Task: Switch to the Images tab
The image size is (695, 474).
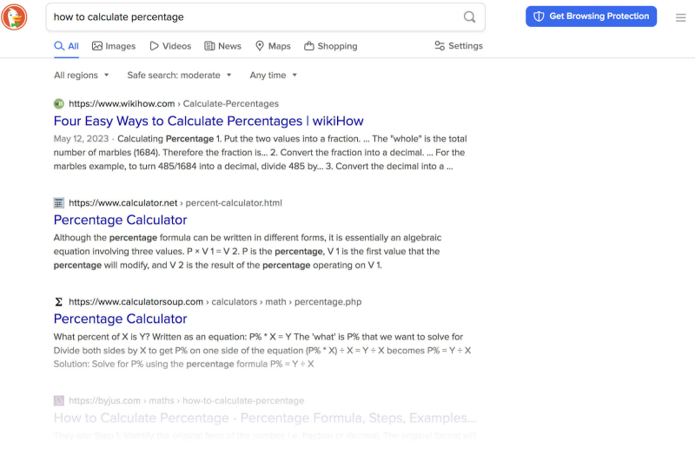Action: point(114,46)
